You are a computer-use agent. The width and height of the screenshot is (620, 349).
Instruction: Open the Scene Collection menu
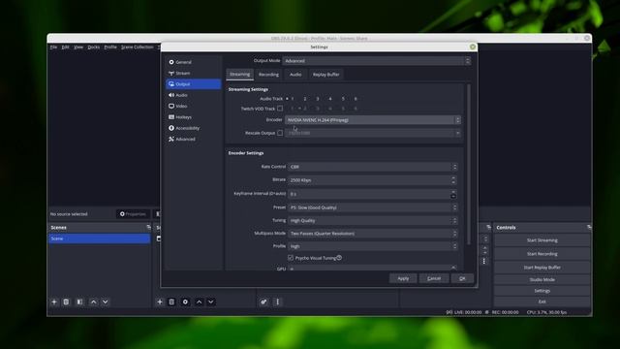tap(138, 48)
